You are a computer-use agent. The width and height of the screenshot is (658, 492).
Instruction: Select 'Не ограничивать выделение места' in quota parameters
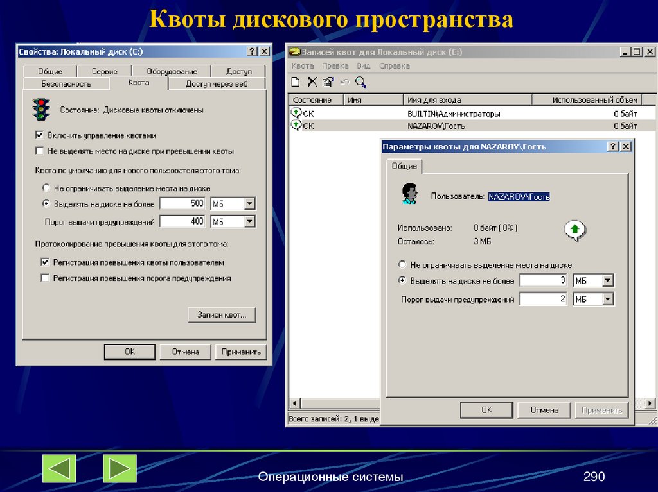coord(402,264)
